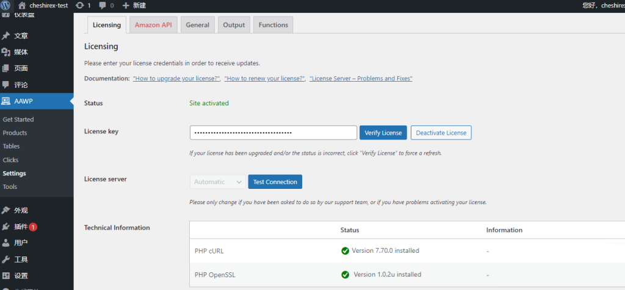Click into the License key field

coord(273,133)
